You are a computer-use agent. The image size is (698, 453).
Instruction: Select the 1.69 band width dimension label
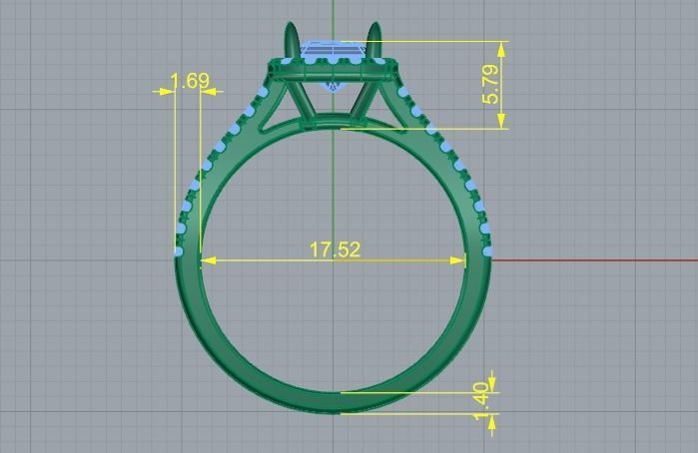[190, 81]
